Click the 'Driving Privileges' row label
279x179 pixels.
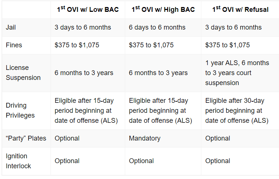coord(20,110)
